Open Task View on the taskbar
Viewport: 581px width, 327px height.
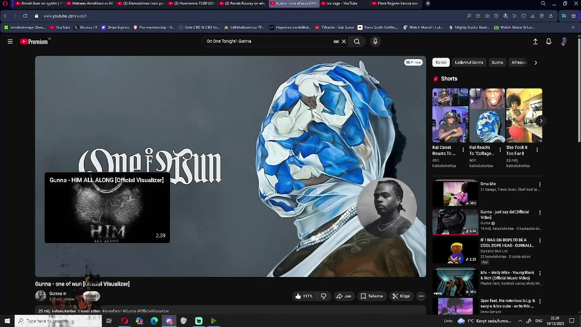(x=109, y=321)
